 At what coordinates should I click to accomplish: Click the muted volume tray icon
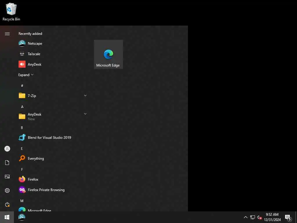point(259,217)
